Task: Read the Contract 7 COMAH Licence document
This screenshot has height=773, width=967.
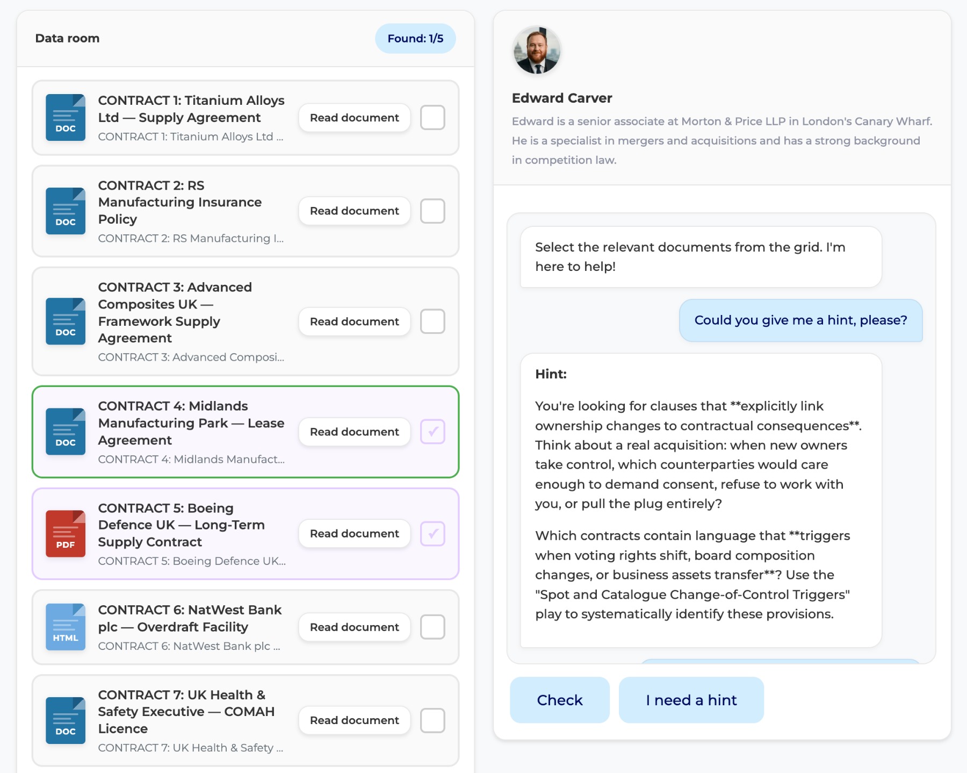Action: tap(355, 720)
